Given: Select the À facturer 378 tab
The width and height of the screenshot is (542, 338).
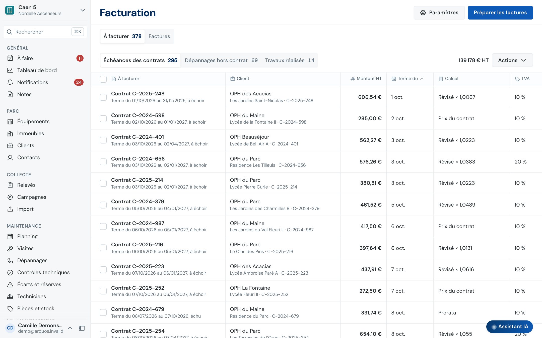Looking at the screenshot, I should [x=122, y=36].
